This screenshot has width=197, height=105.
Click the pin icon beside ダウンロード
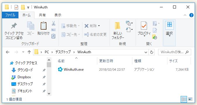[44, 70]
